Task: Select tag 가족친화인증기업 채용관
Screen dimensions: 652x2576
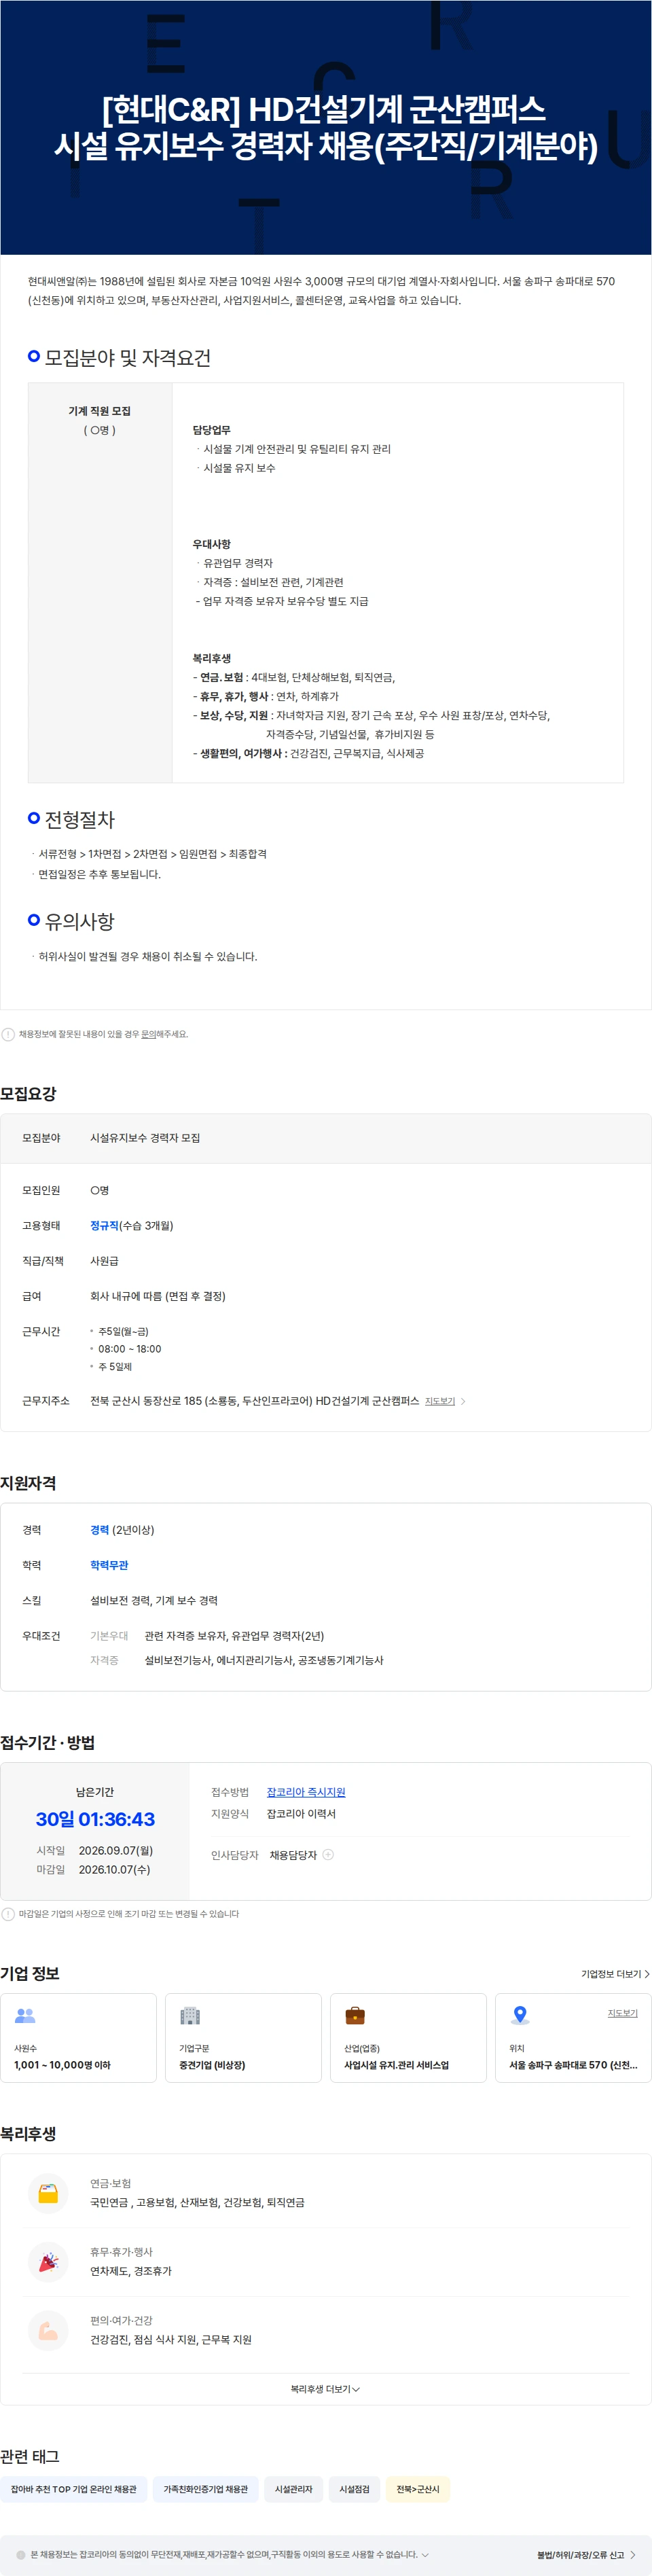Action: click(206, 2489)
